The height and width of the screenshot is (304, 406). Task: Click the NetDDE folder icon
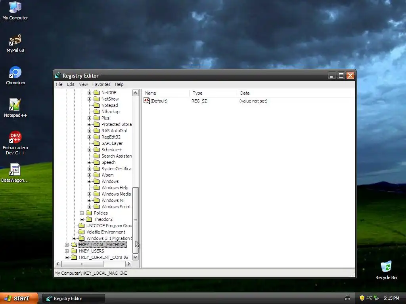click(97, 93)
